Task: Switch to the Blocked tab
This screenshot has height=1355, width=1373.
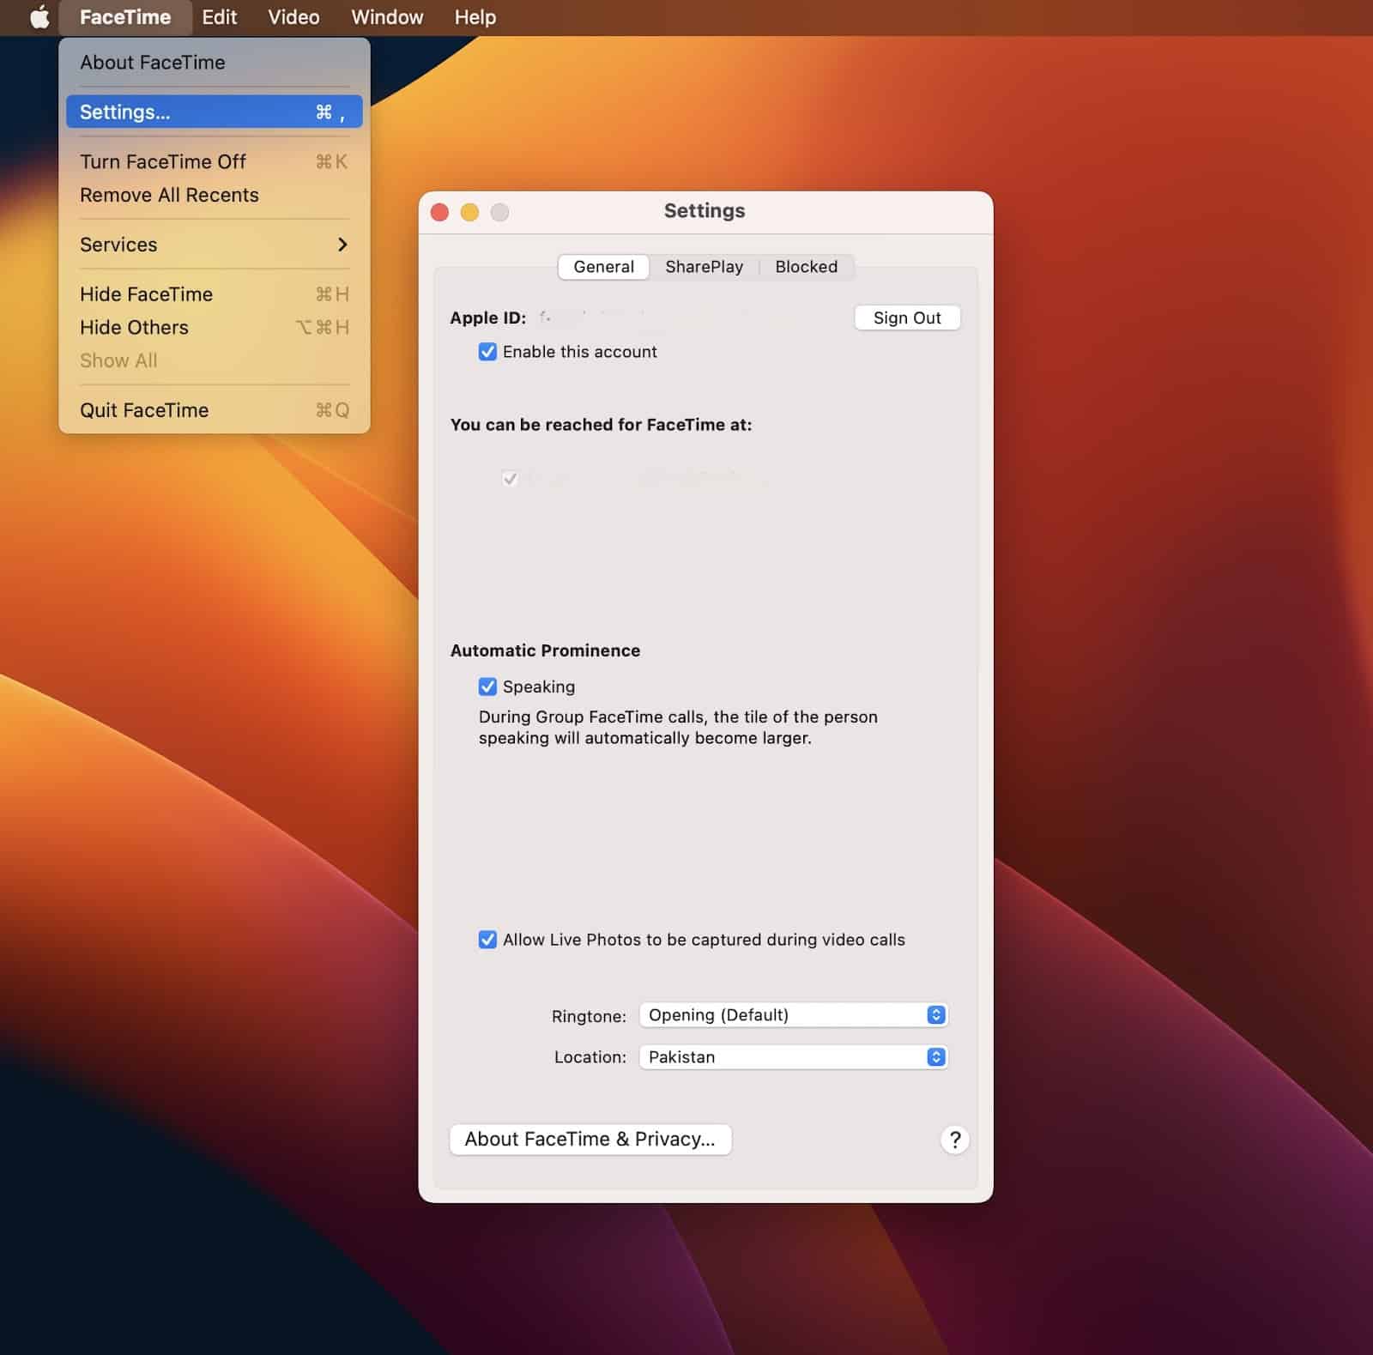Action: tap(807, 267)
